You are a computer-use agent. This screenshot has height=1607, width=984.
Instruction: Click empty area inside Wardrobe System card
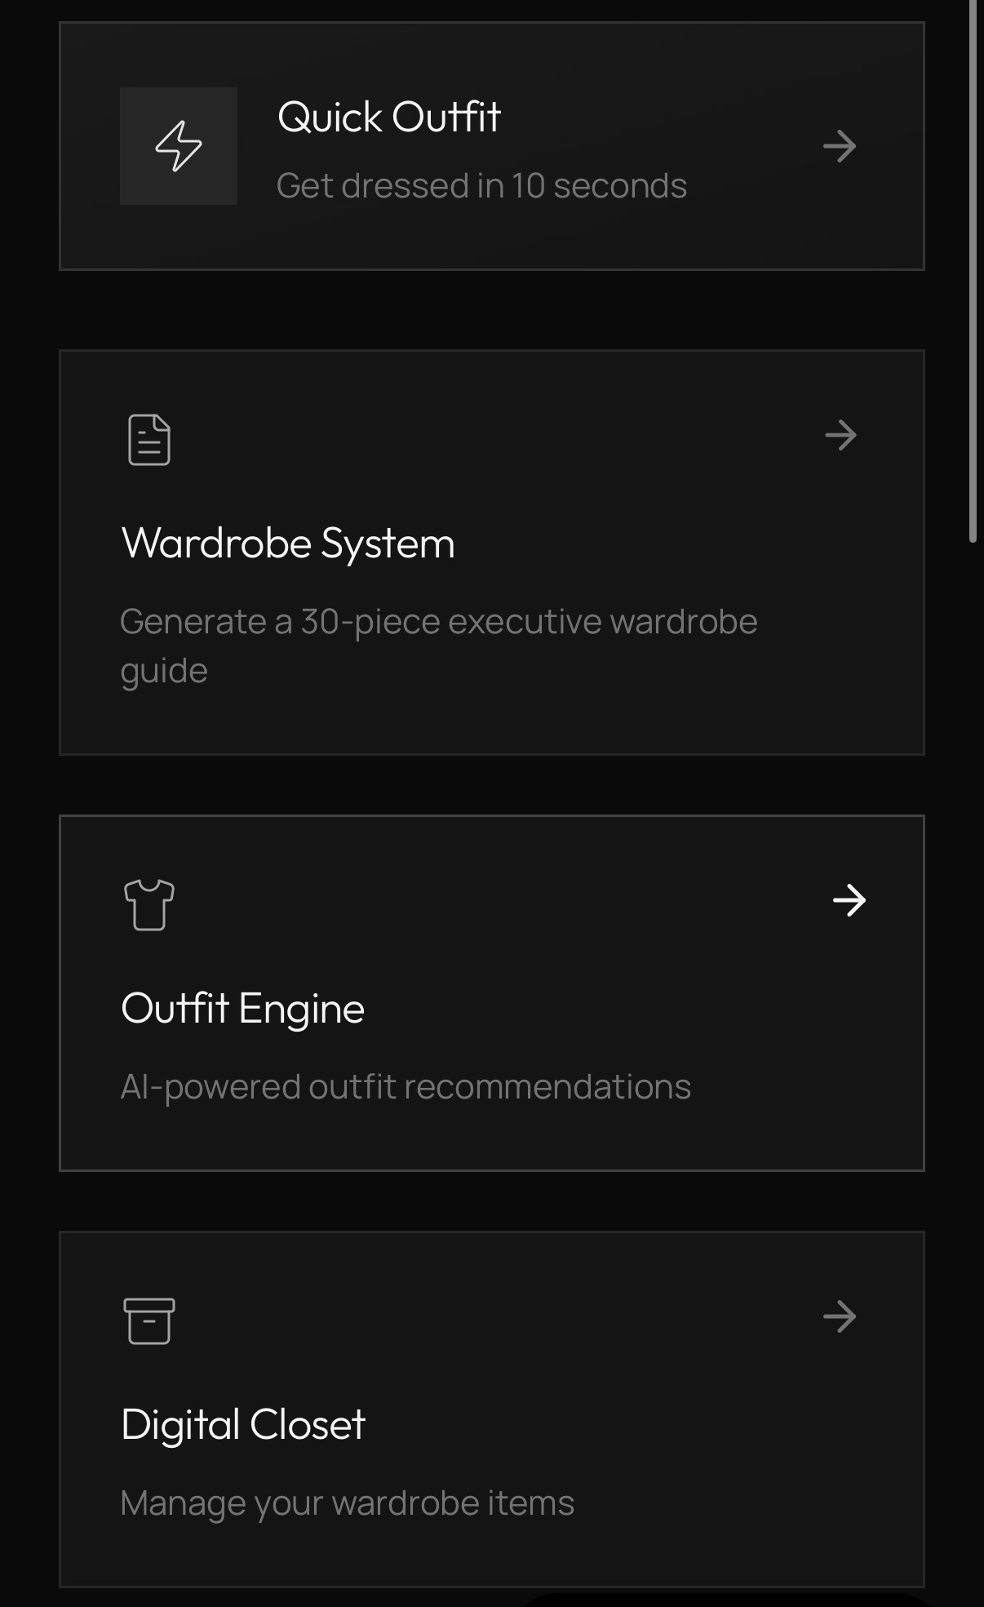[x=571, y=473]
